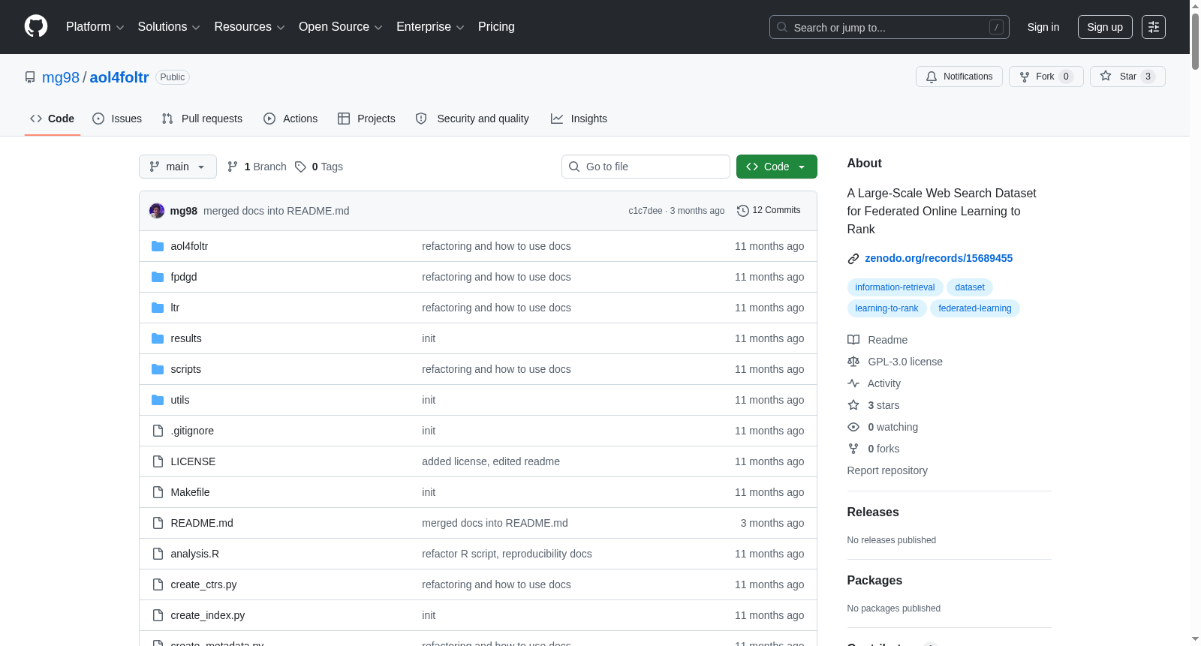
Task: Click the pulse icon beside Activity
Action: coord(853,383)
